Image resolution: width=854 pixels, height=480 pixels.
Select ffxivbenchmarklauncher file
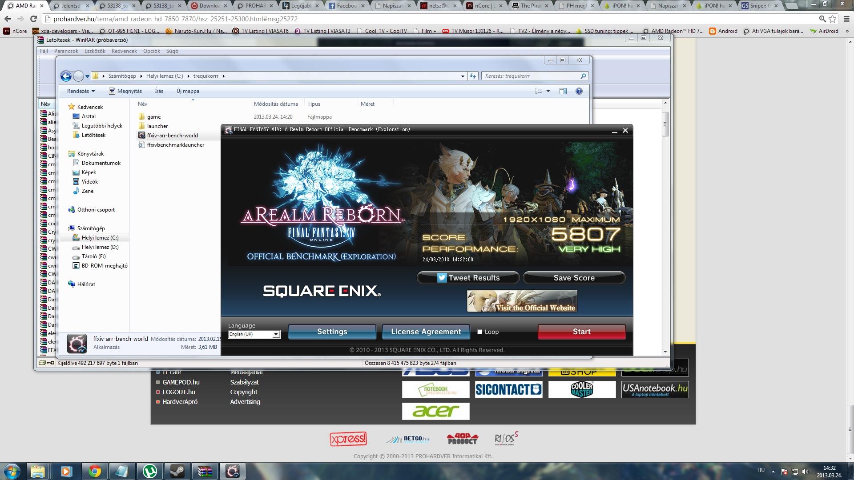175,145
